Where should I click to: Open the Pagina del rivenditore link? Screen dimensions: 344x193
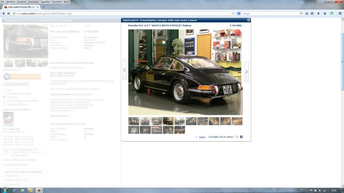[x=15, y=165]
